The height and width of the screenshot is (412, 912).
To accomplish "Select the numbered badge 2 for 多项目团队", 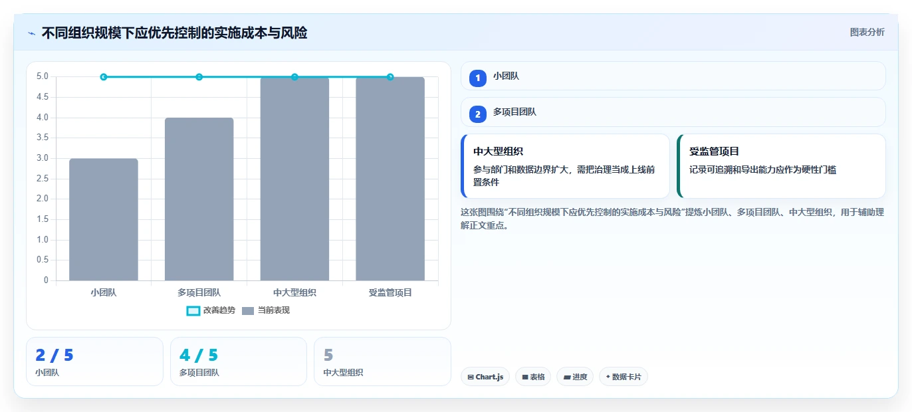I will coord(477,114).
